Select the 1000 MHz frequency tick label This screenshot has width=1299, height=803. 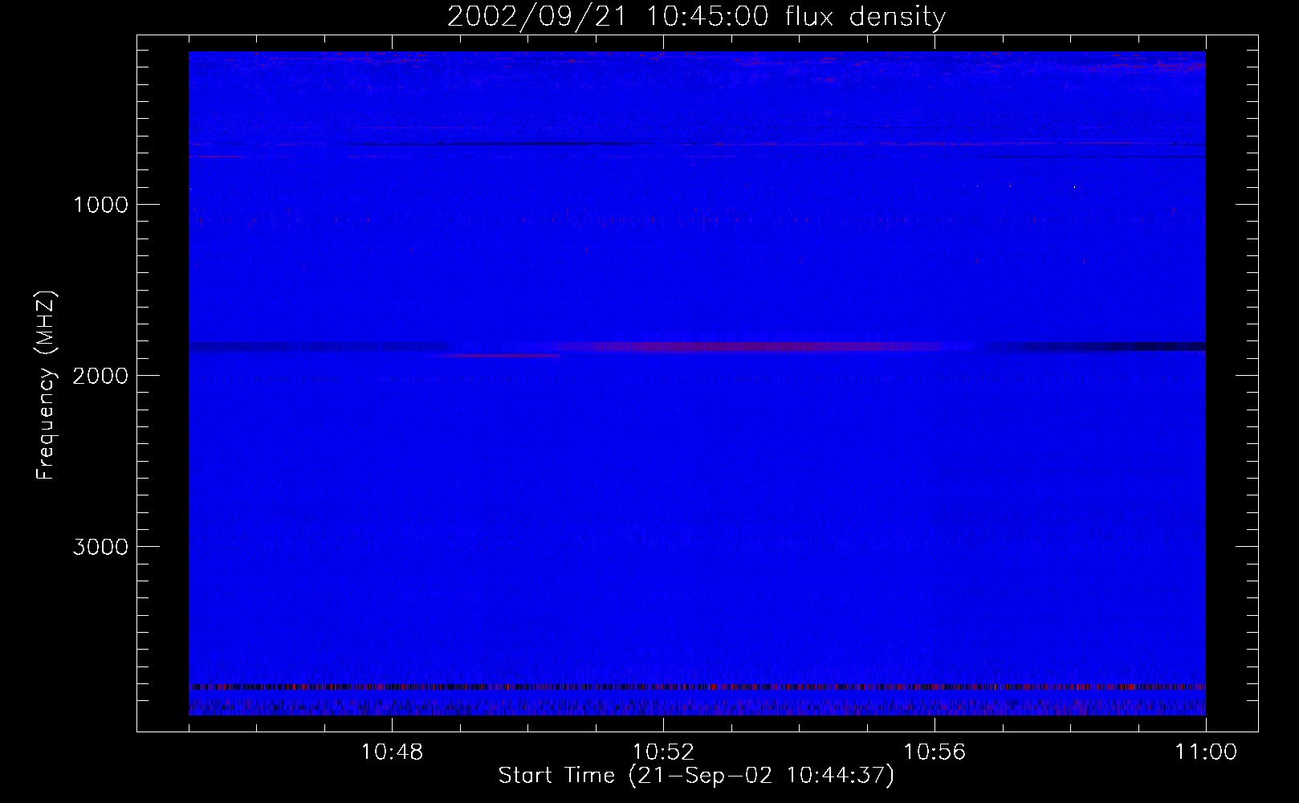(x=100, y=205)
